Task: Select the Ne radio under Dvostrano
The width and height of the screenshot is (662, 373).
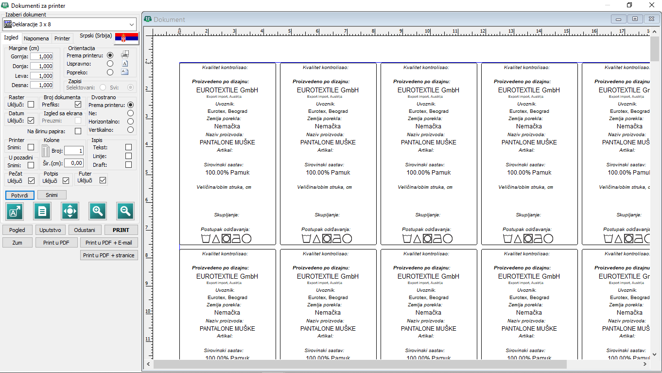Action: click(130, 113)
